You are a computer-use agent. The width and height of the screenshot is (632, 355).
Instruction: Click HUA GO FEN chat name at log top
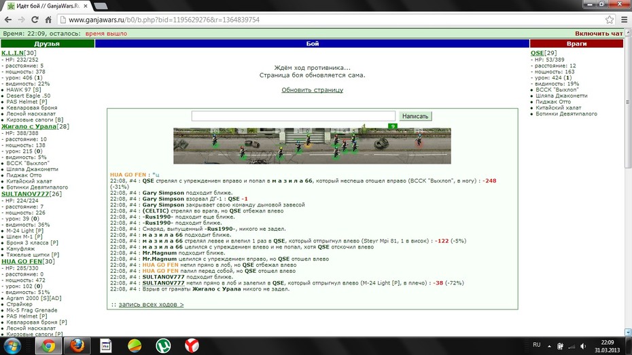point(128,174)
